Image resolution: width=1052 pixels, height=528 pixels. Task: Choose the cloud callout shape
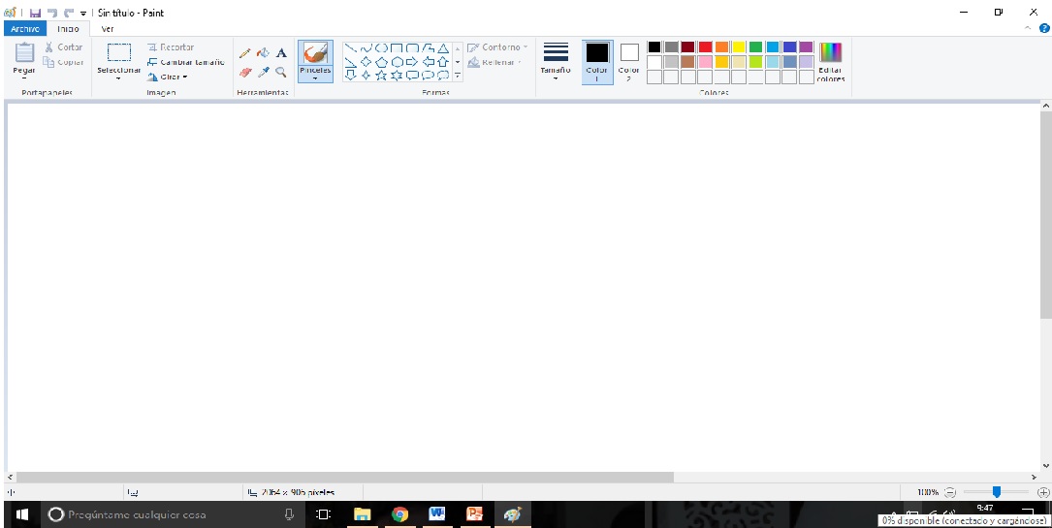[x=443, y=75]
